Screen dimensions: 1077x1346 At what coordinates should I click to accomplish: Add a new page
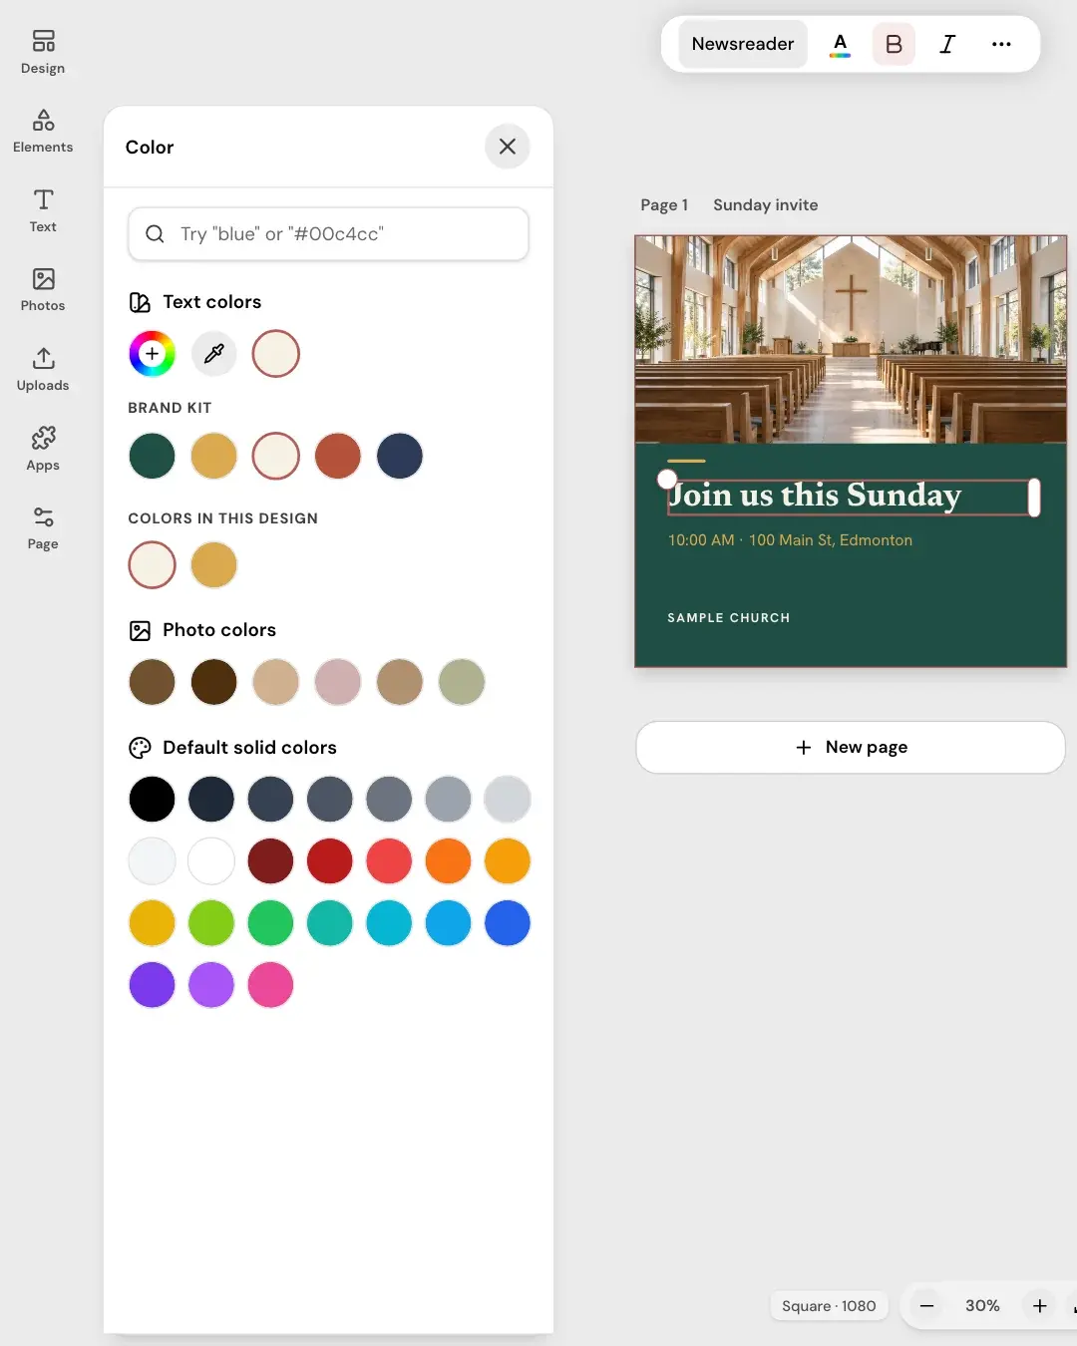(851, 747)
